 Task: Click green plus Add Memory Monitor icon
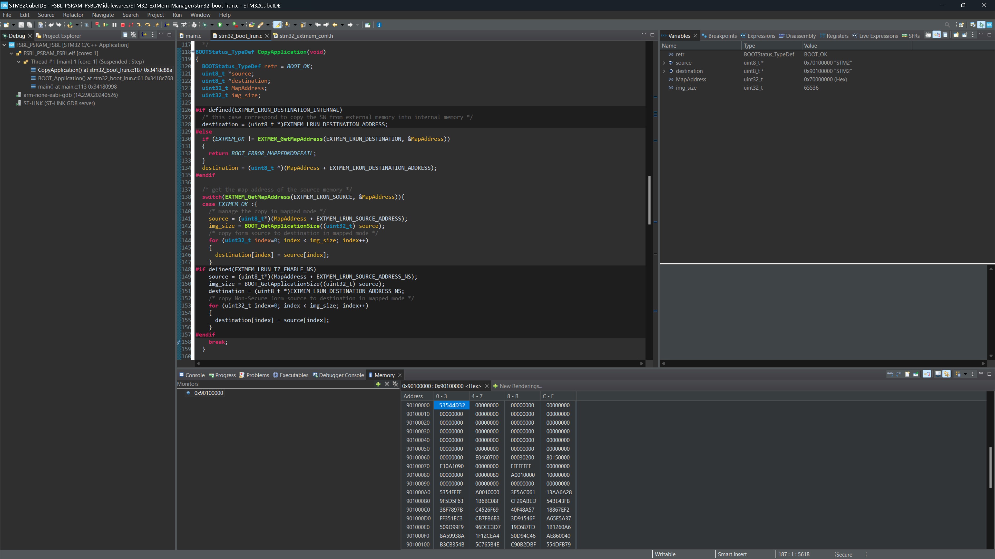pos(378,384)
